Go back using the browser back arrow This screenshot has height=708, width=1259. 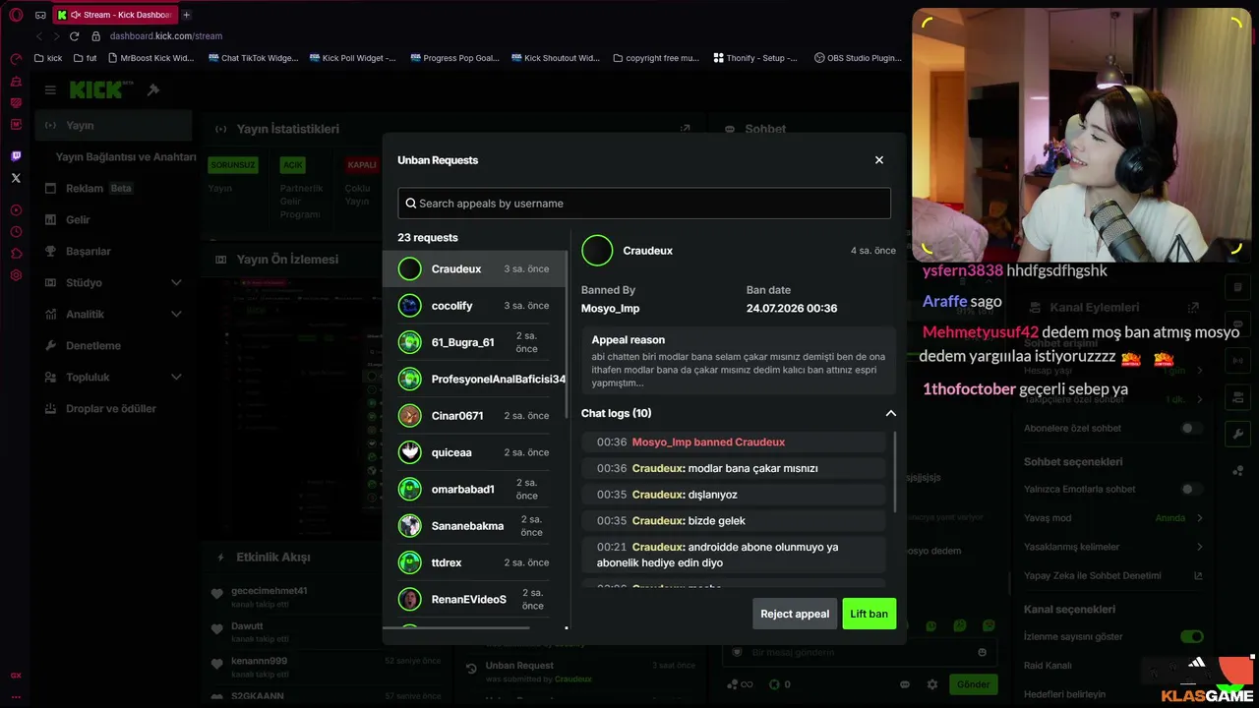point(39,36)
